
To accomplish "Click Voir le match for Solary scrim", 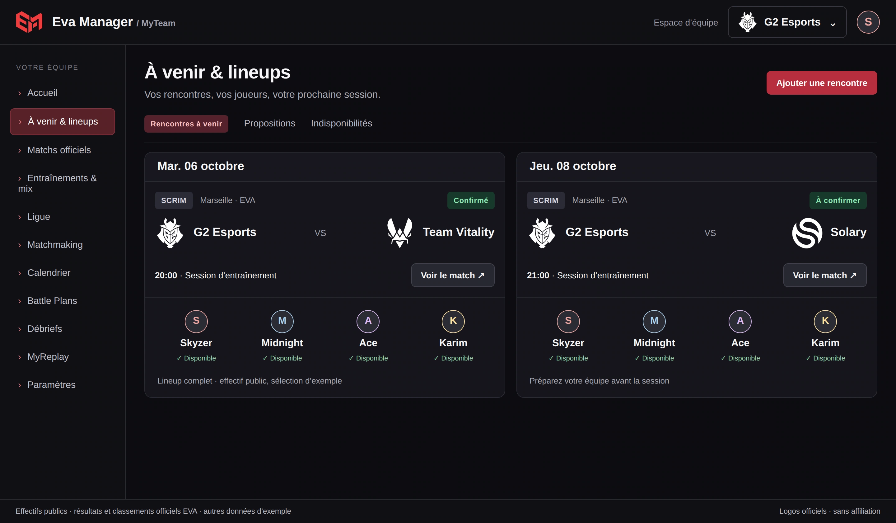I will pyautogui.click(x=825, y=276).
